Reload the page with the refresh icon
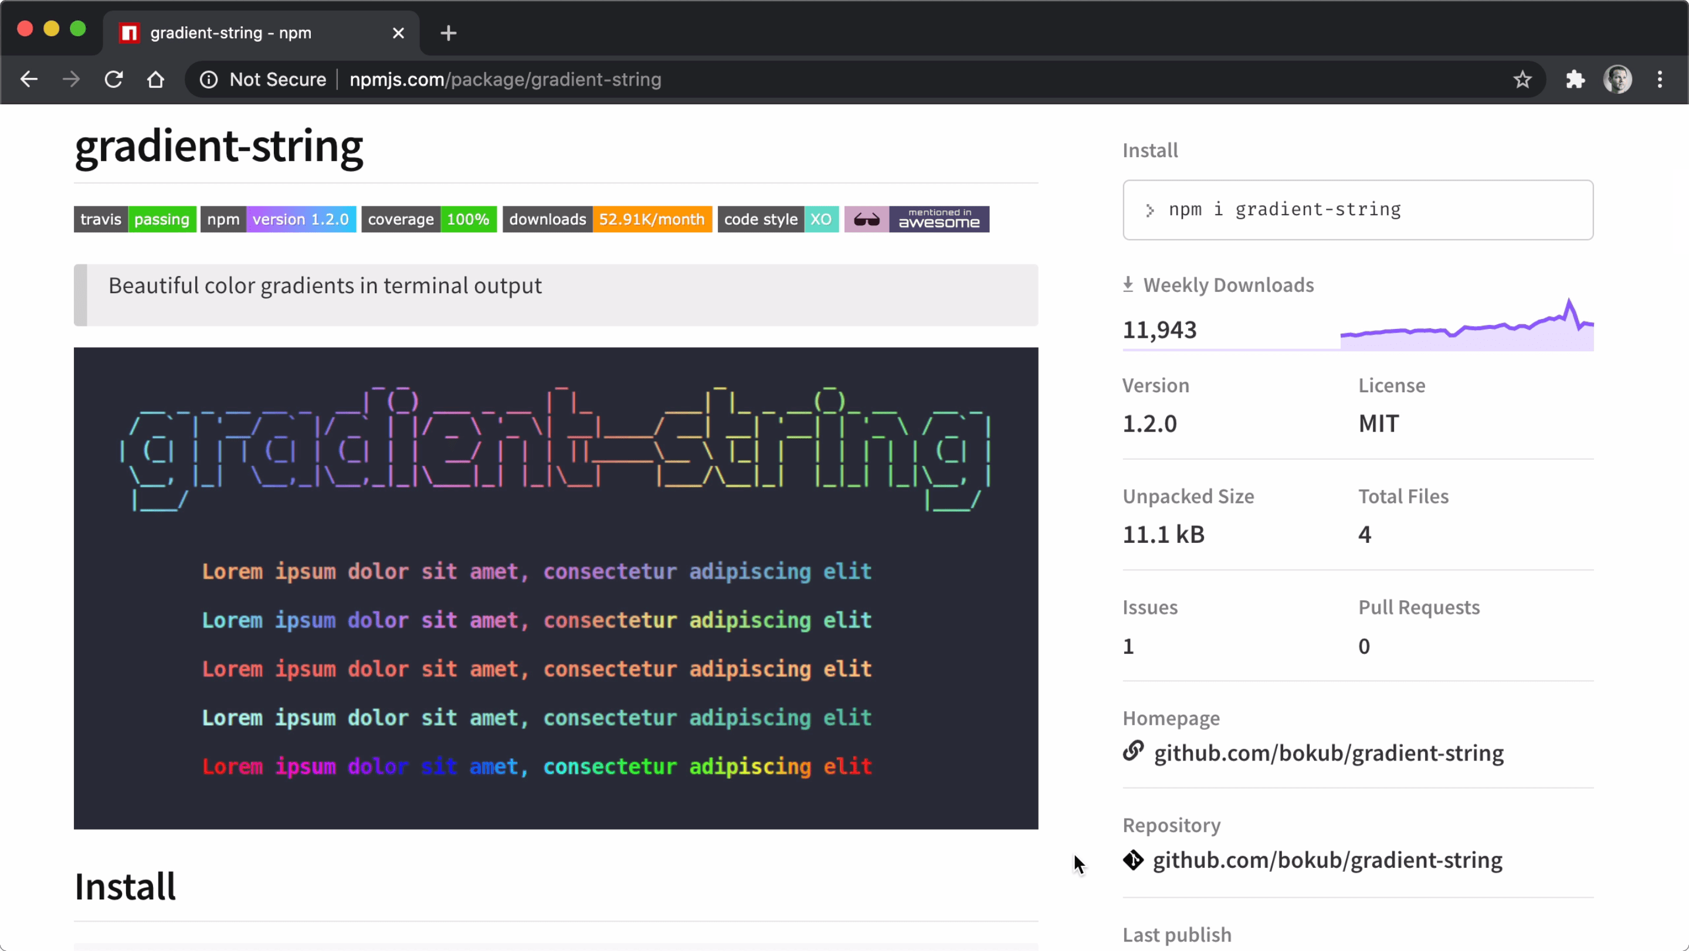This screenshot has width=1689, height=951. click(x=113, y=79)
